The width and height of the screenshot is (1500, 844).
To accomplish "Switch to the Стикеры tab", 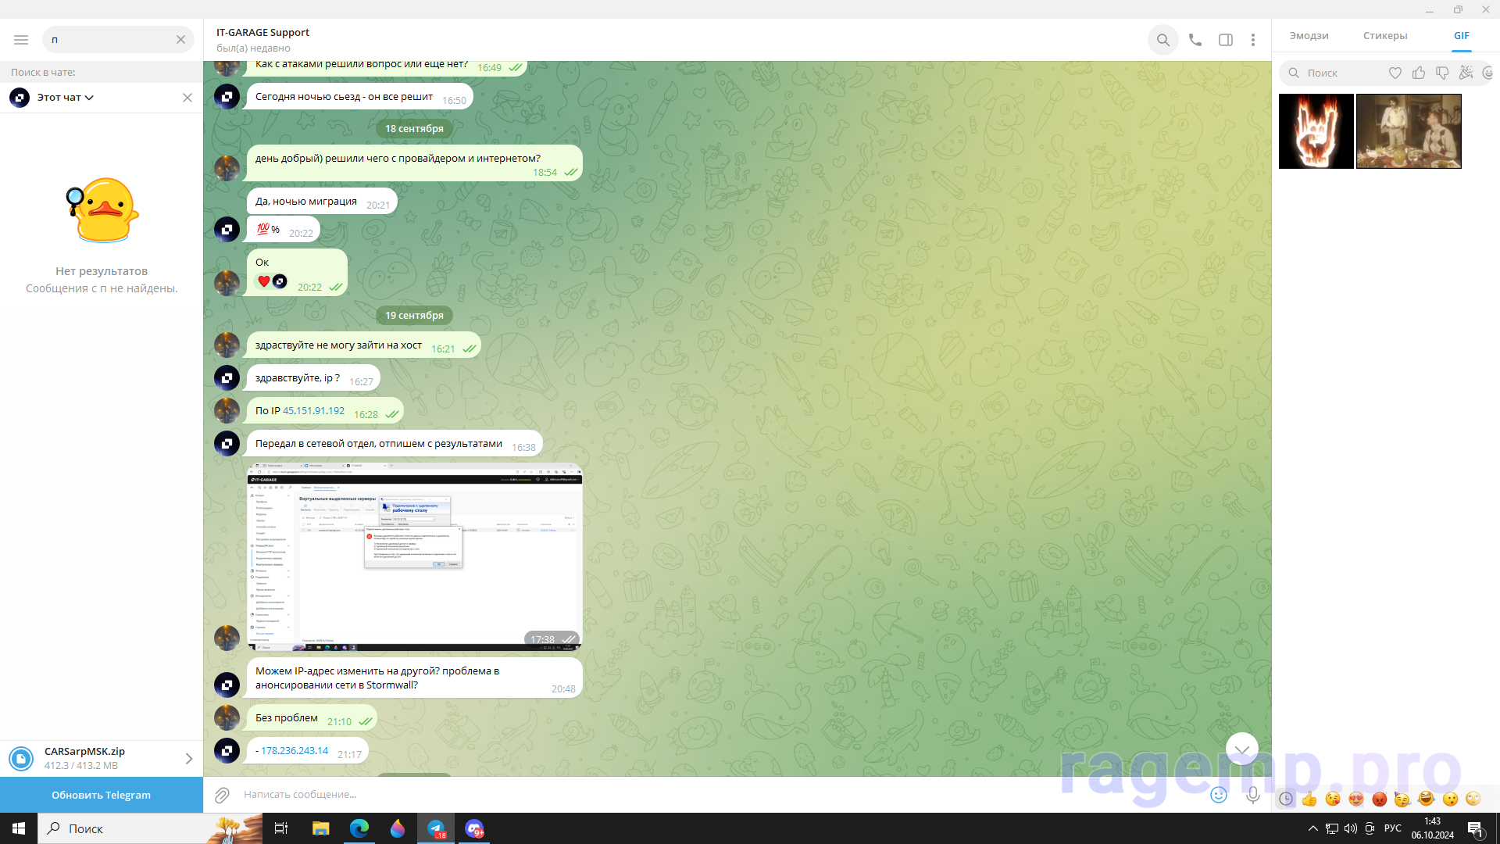I will (x=1384, y=36).
